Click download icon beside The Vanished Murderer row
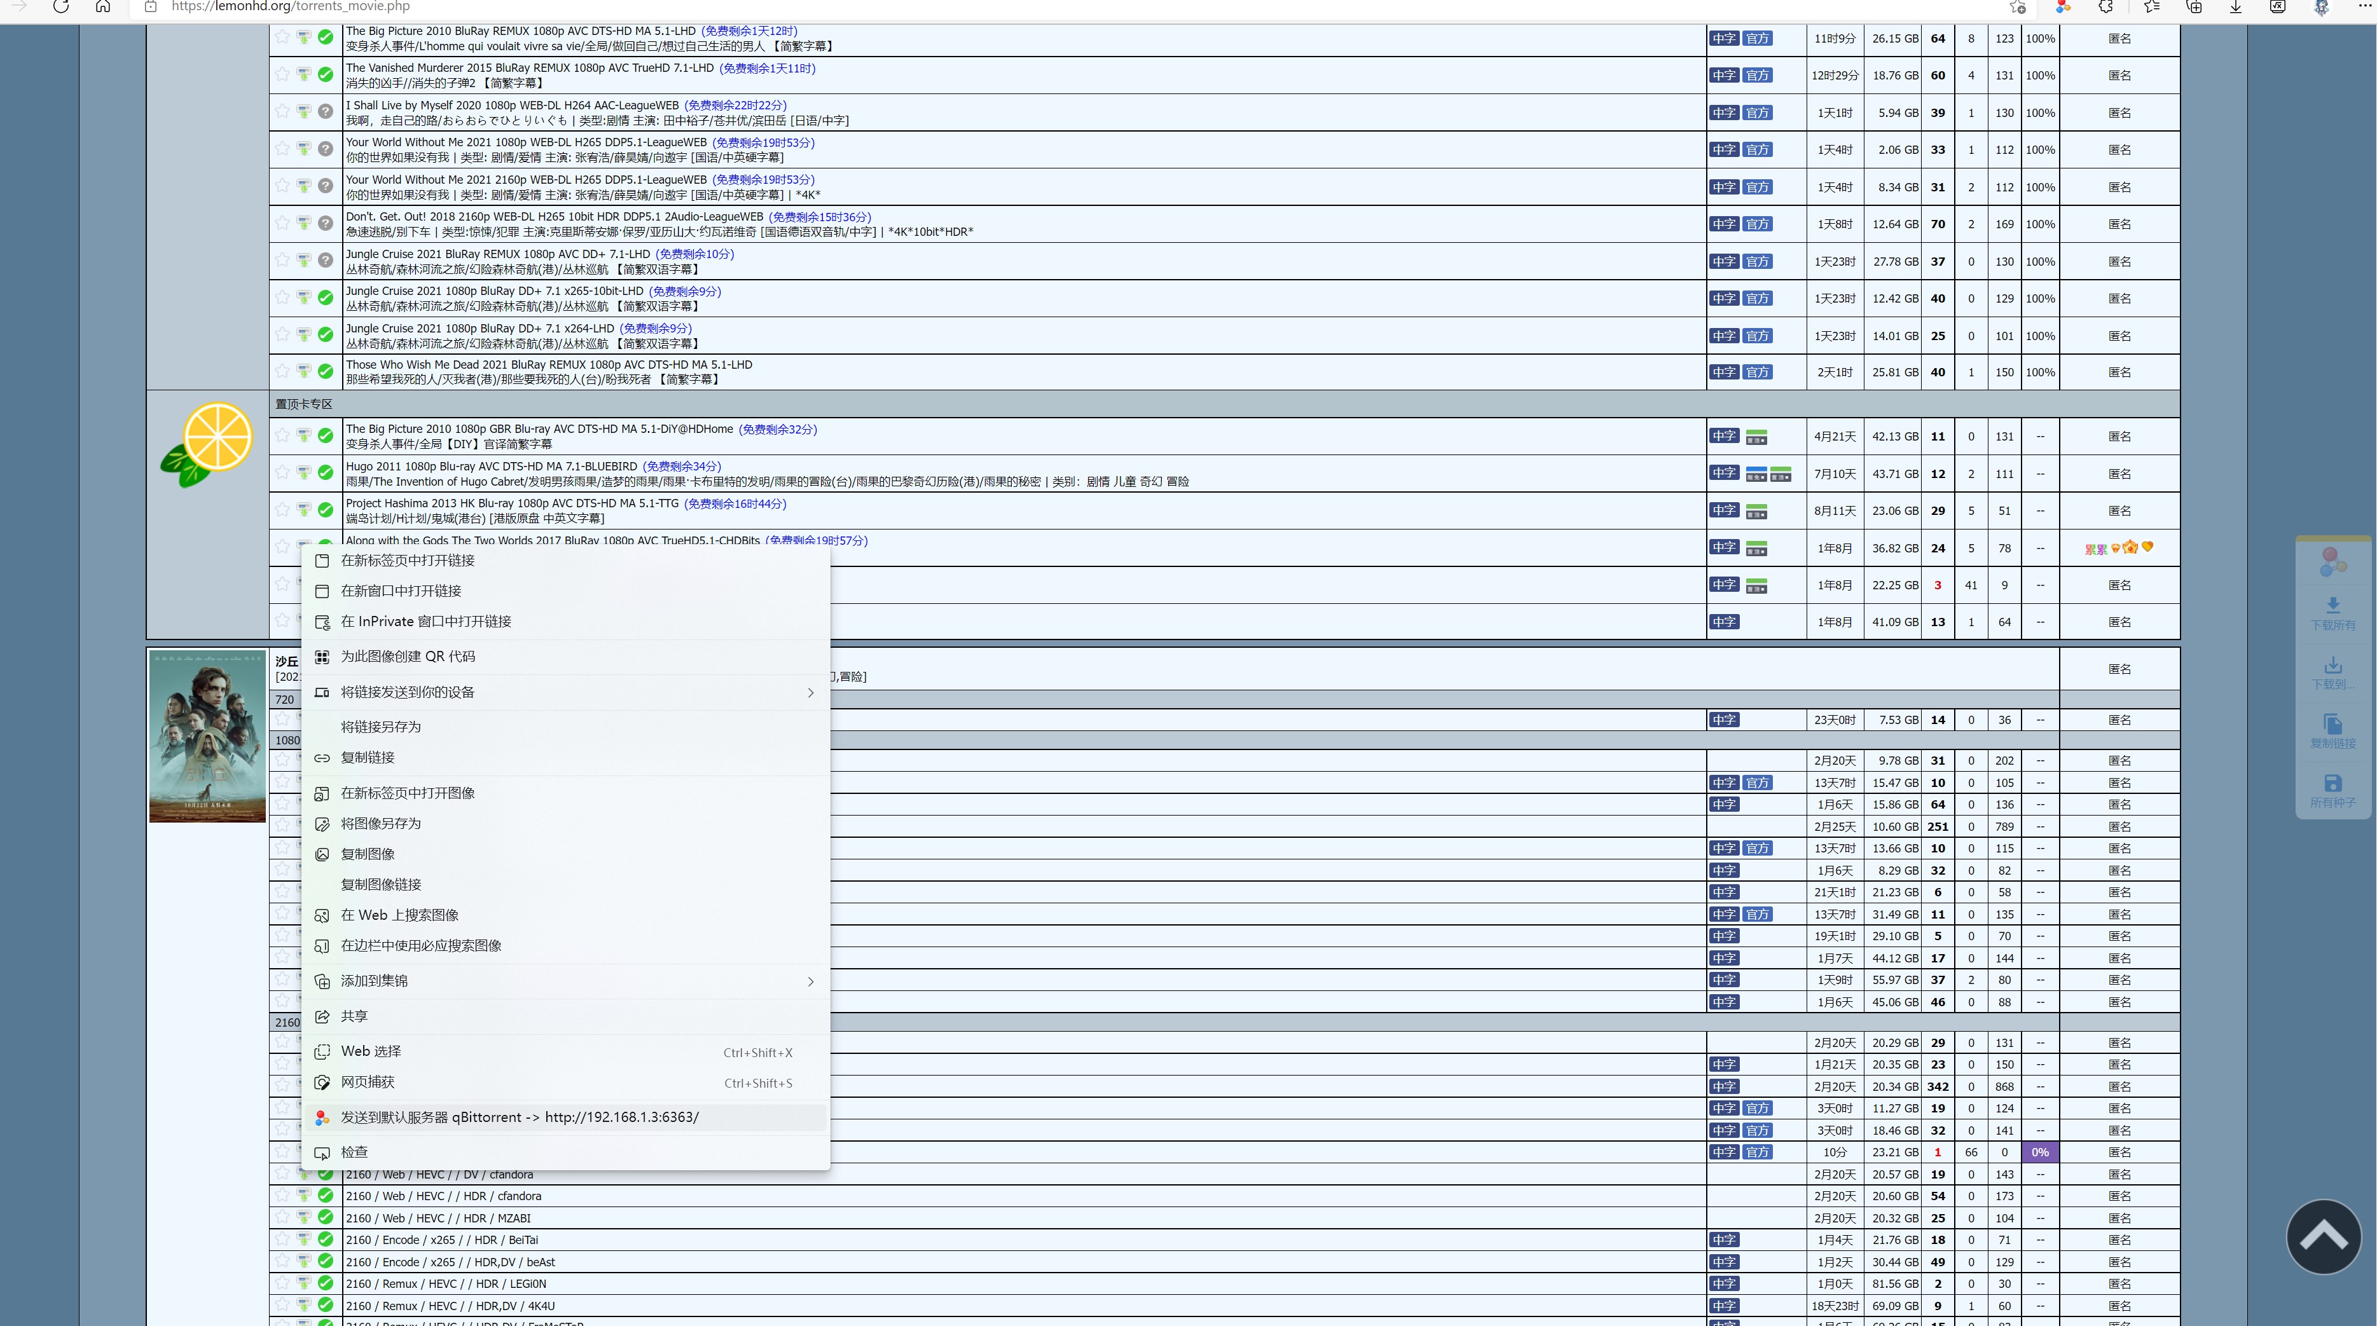Screen dimensions: 2377x1326 tap(303, 75)
